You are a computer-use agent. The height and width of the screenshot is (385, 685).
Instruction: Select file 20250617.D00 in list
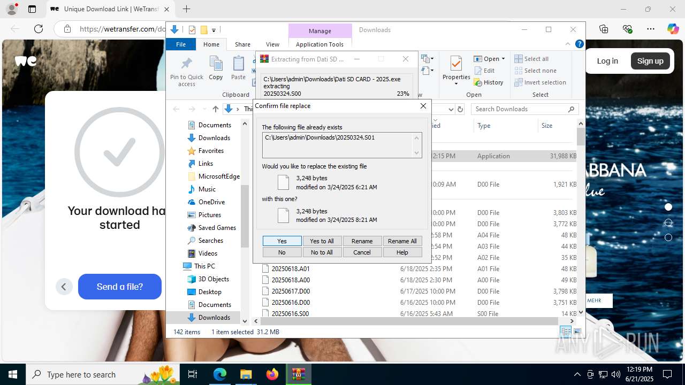coord(291,291)
